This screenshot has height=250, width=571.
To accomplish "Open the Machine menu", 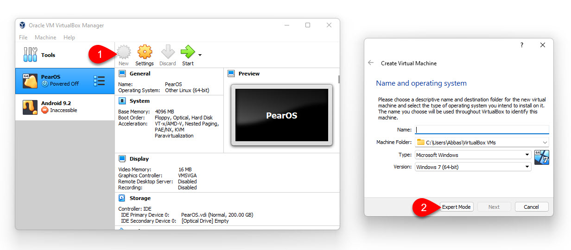I will (45, 37).
